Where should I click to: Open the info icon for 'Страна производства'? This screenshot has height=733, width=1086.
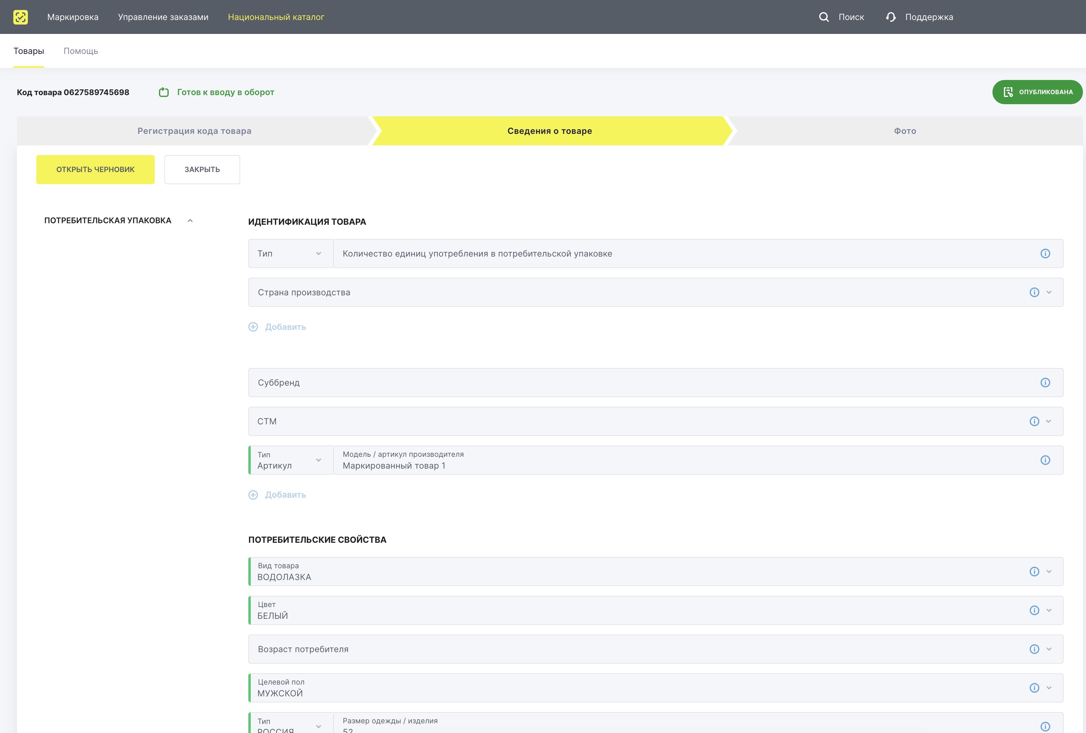point(1034,292)
